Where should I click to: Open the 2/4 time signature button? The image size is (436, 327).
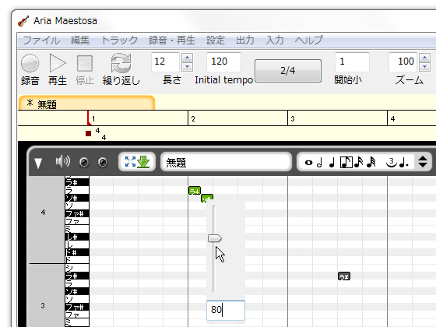(288, 71)
